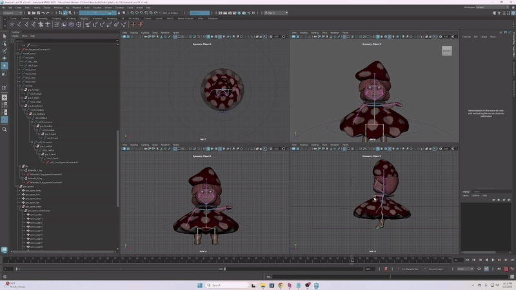Jump to the start of playback range

point(466,260)
